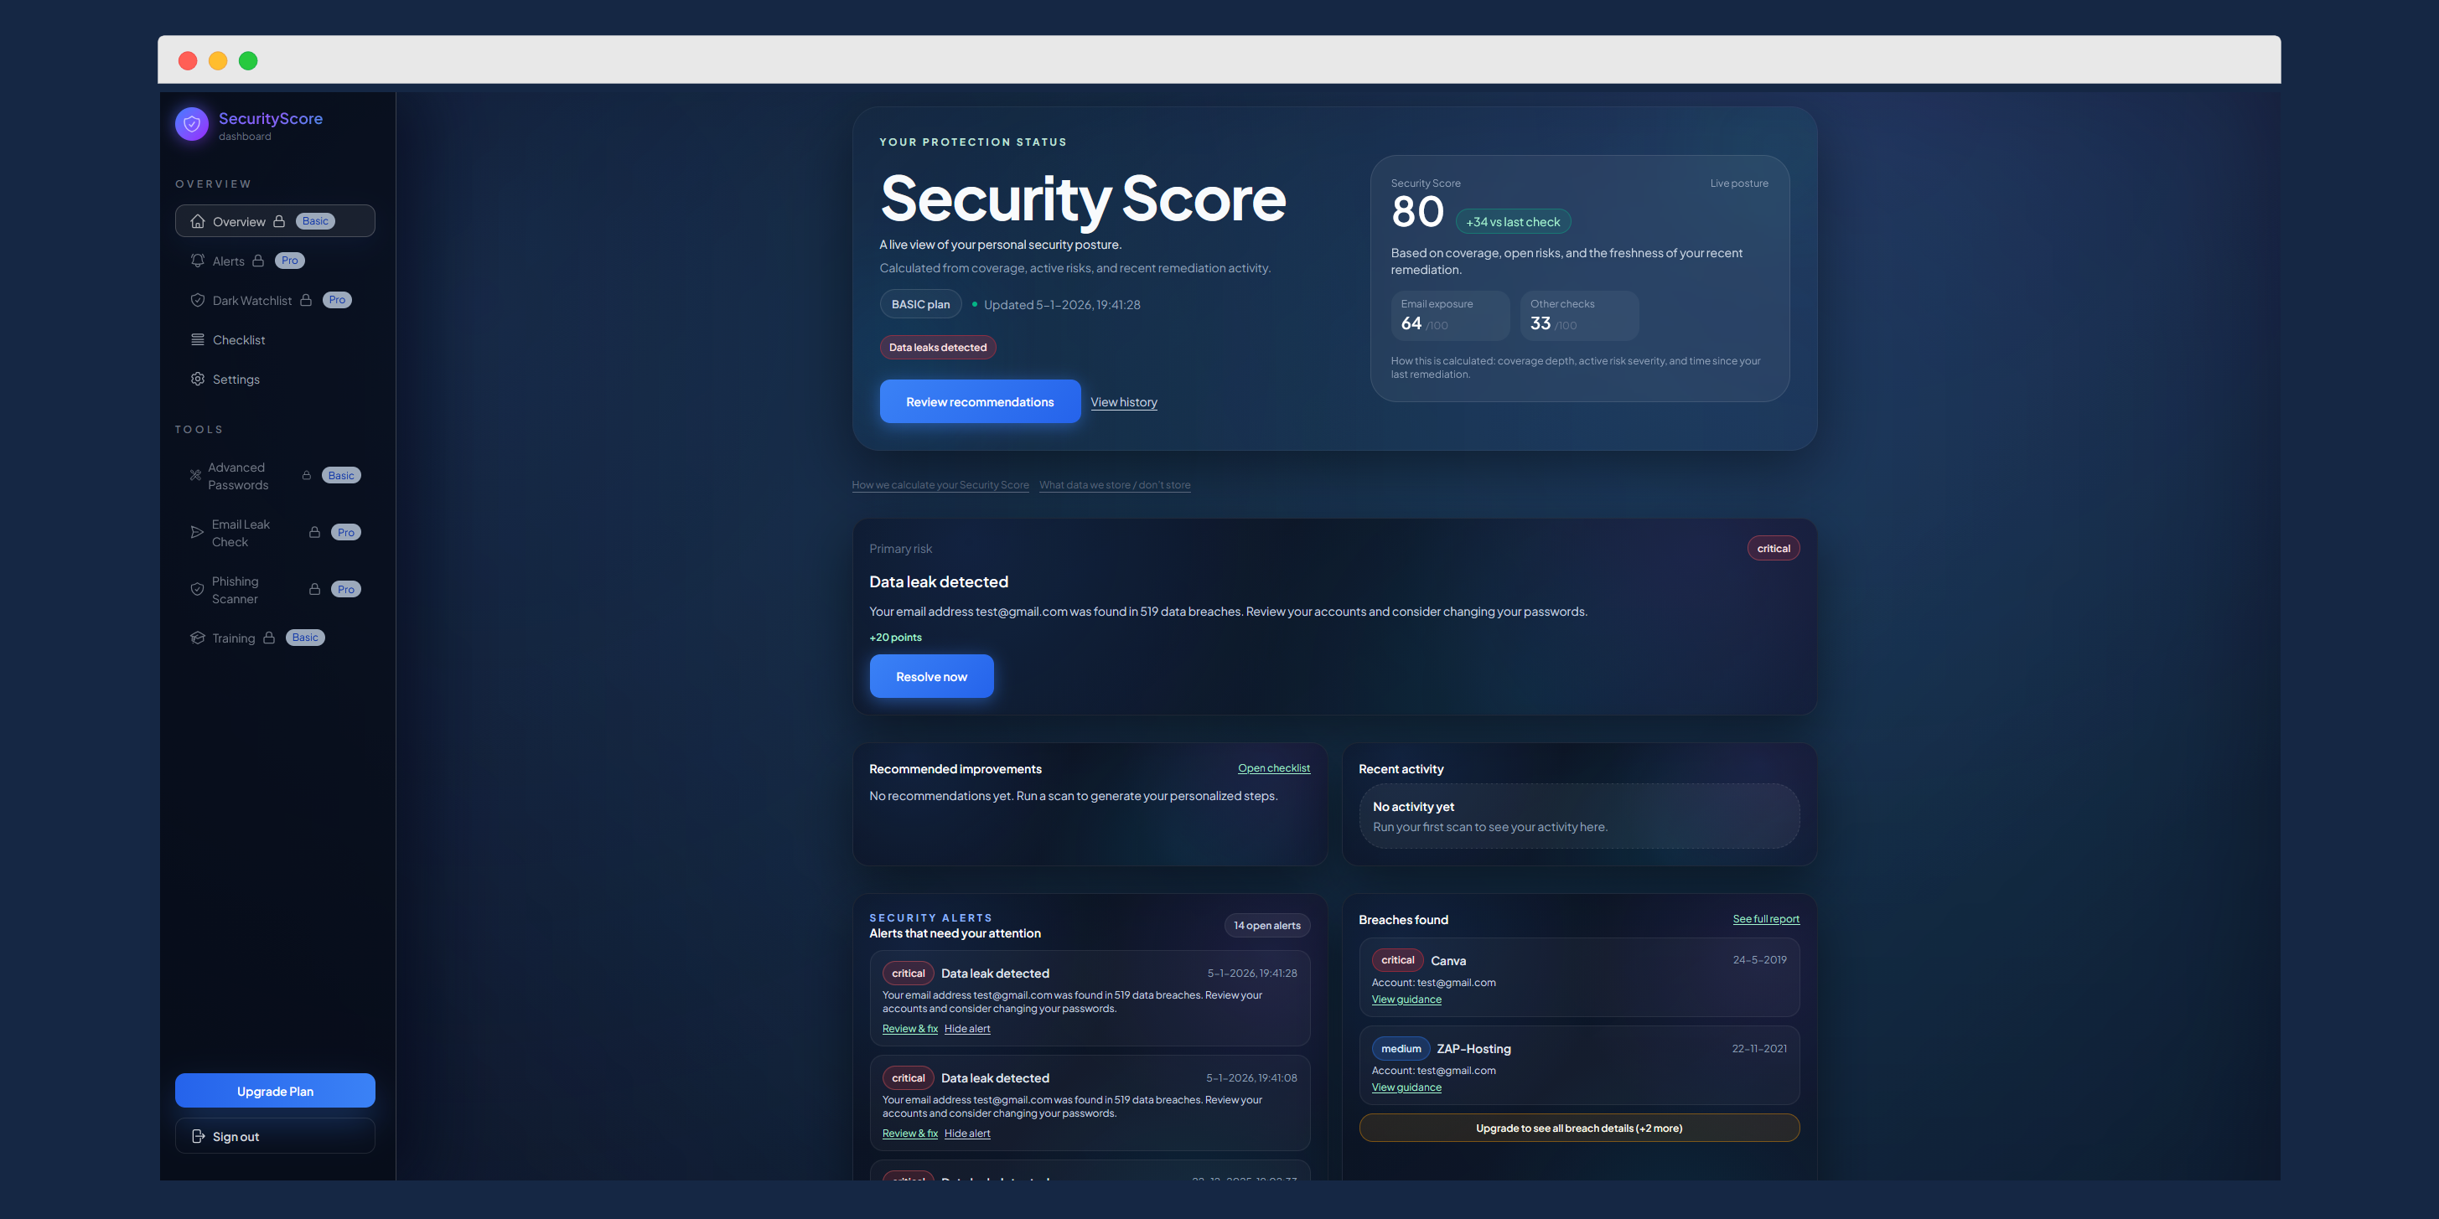The image size is (2439, 1219).
Task: Click Resolve now for the data leak
Action: [930, 676]
